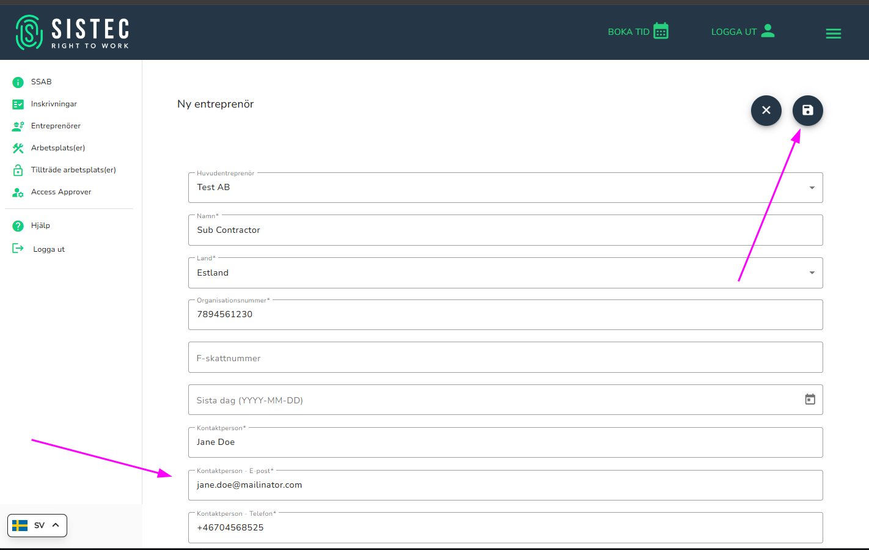
Task: Select Arbetsplats(er) in the sidebar
Action: tap(58, 148)
